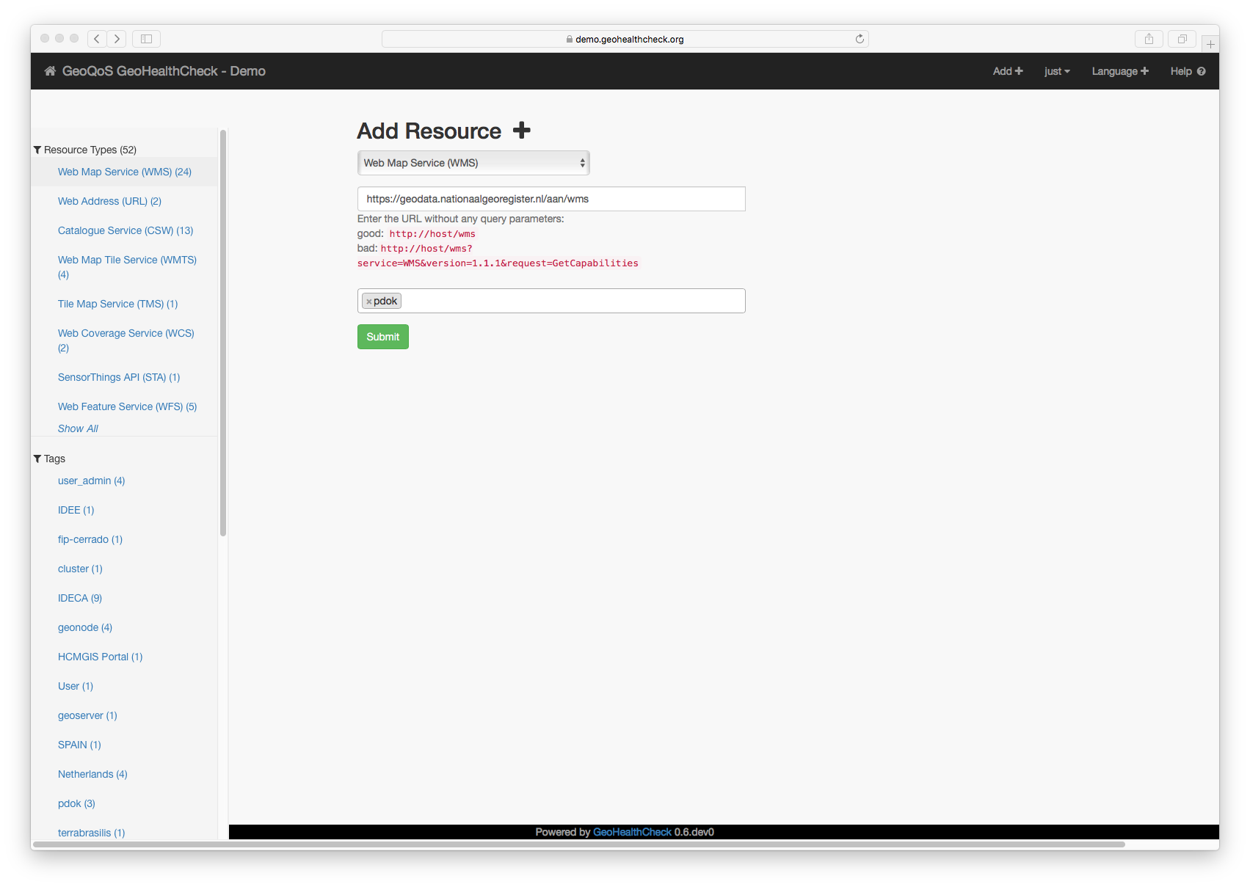
Task: Click the home icon beside GeoQoS title
Action: click(x=50, y=71)
